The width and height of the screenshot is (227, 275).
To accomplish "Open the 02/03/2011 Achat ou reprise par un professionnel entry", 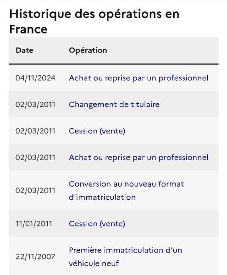I will click(x=138, y=158).
